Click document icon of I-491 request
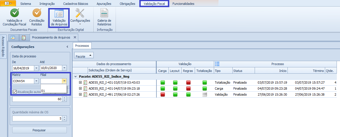Screen dimensions: 340x137 (x=85, y=94)
